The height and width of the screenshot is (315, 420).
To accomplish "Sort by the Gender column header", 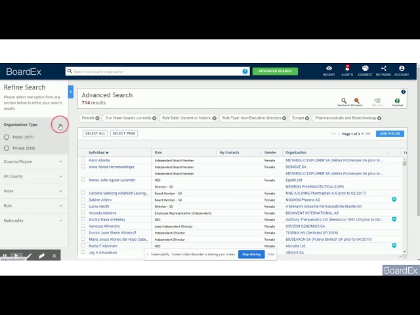I will click(270, 152).
